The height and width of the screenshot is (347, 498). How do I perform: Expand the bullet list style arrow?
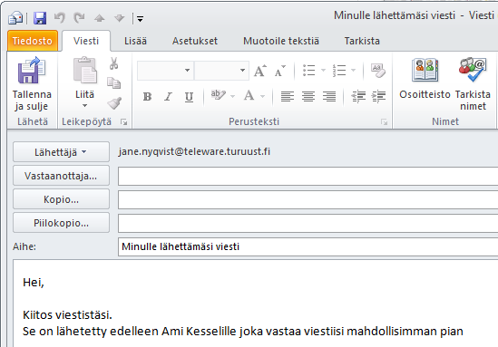(323, 71)
